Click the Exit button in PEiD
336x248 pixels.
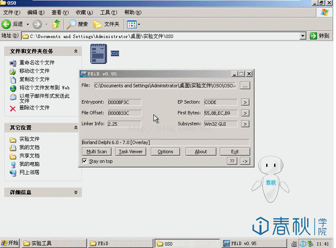coord(235,152)
